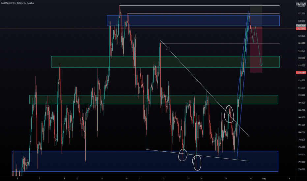Click the 1806.000 price axis label
The width and height of the screenshot is (307, 181).
301,110
